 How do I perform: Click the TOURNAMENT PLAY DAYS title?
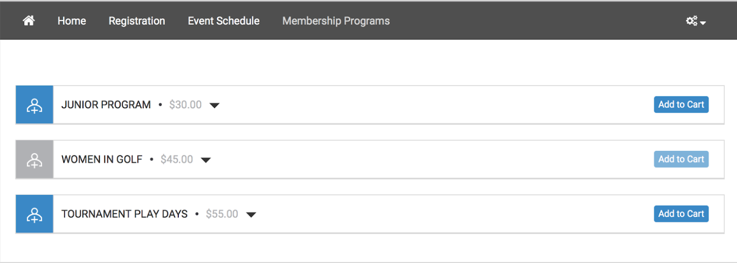tap(124, 214)
